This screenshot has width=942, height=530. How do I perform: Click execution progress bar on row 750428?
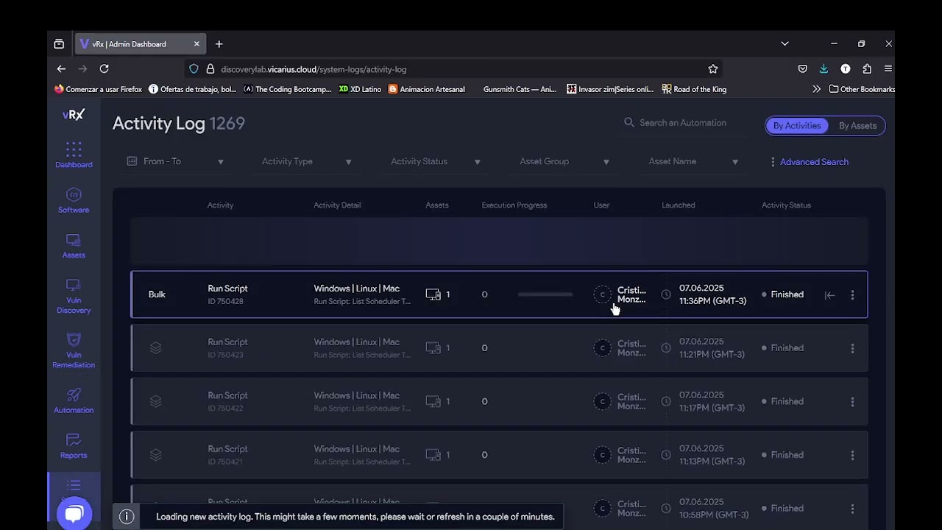click(x=545, y=294)
